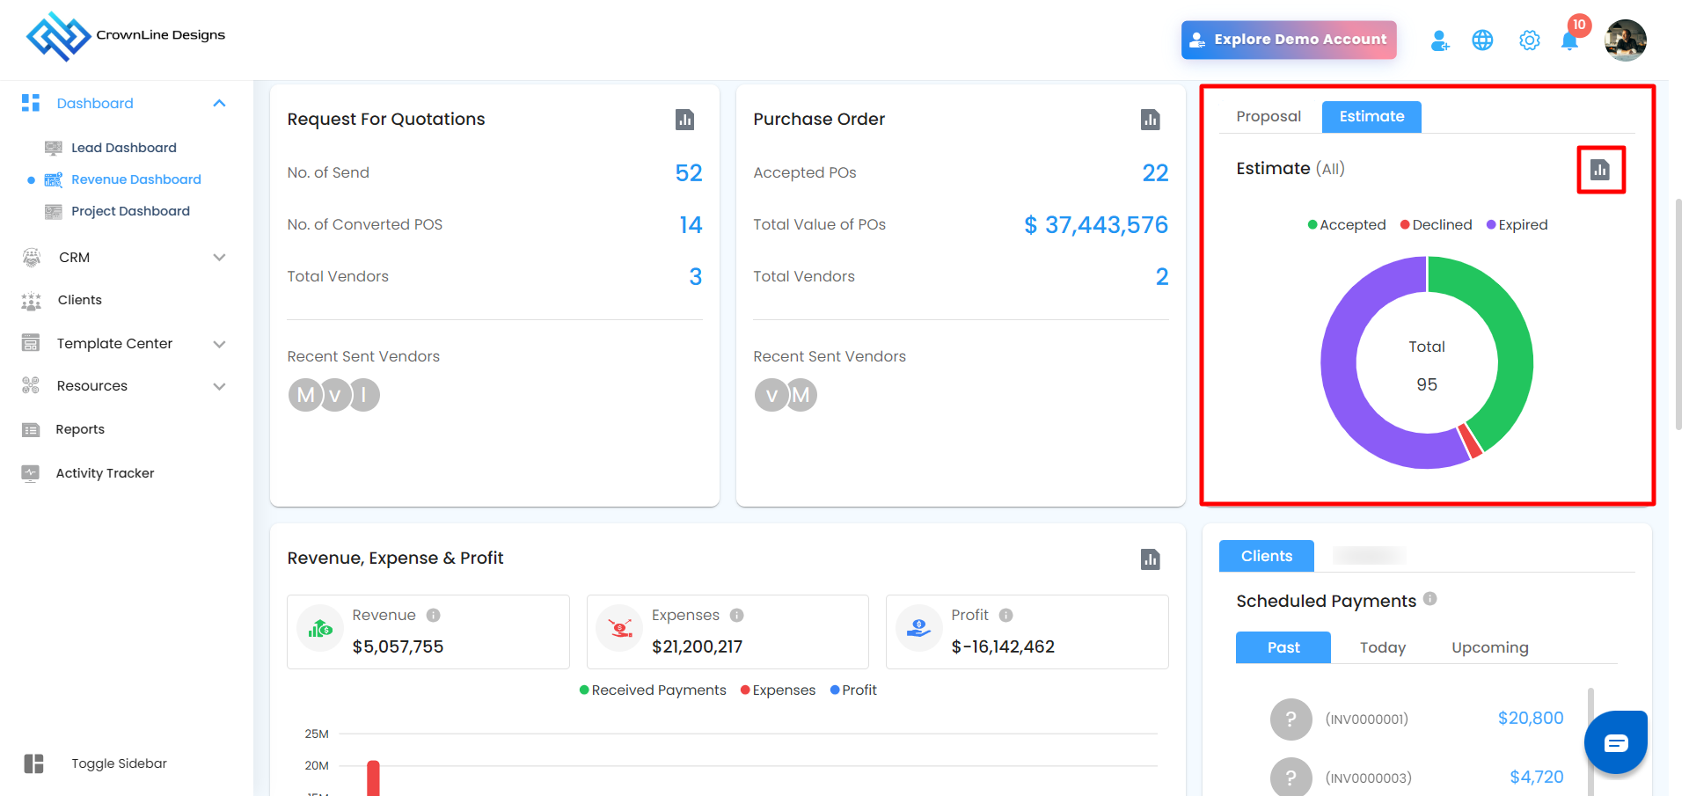The height and width of the screenshot is (796, 1689).
Task: Open the notifications bell icon
Action: (1569, 40)
